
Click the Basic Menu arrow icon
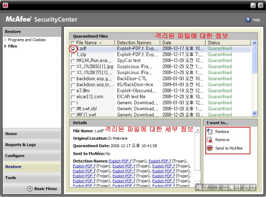30,189
